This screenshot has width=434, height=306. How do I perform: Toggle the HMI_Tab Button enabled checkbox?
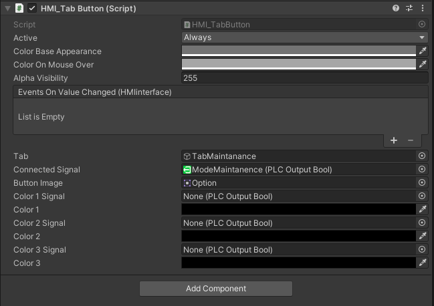click(x=32, y=9)
